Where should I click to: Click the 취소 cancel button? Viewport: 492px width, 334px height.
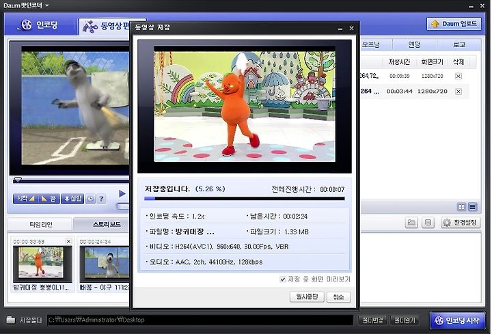338,296
